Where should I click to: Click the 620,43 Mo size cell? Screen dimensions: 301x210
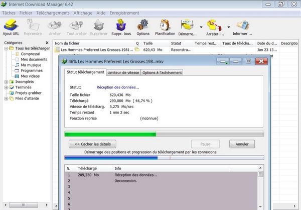153,49
